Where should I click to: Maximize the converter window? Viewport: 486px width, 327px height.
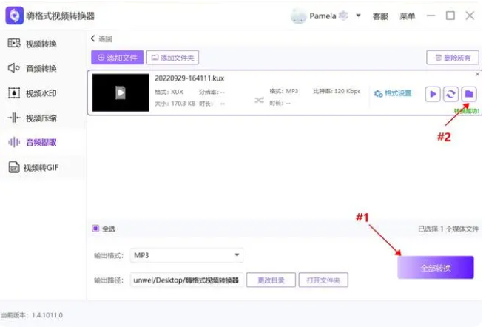coord(450,16)
